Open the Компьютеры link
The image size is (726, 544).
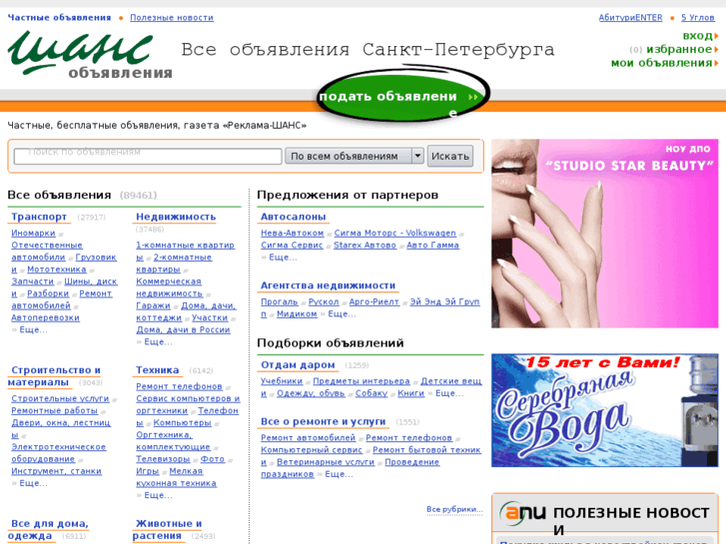(x=183, y=422)
